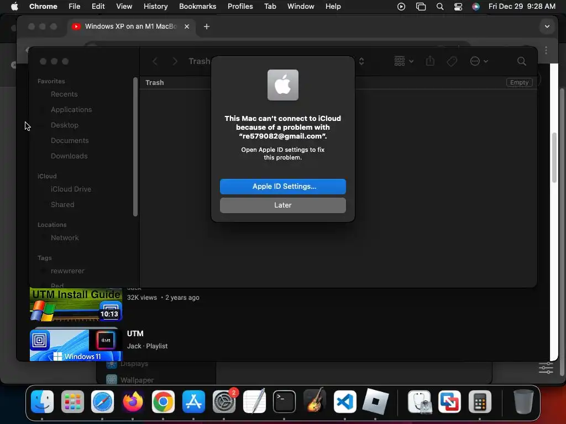Image resolution: width=566 pixels, height=424 pixels.
Task: Select Downloads in Finder sidebar
Action: click(x=69, y=156)
